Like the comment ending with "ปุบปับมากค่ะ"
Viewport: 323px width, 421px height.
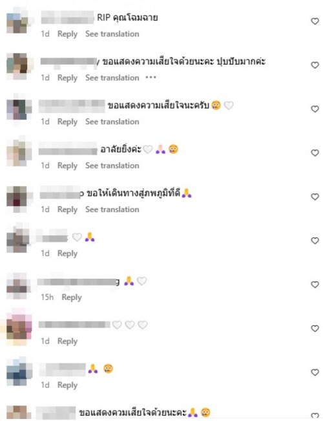315,65
